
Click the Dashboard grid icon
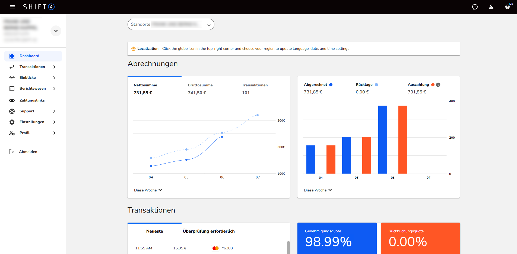click(12, 56)
